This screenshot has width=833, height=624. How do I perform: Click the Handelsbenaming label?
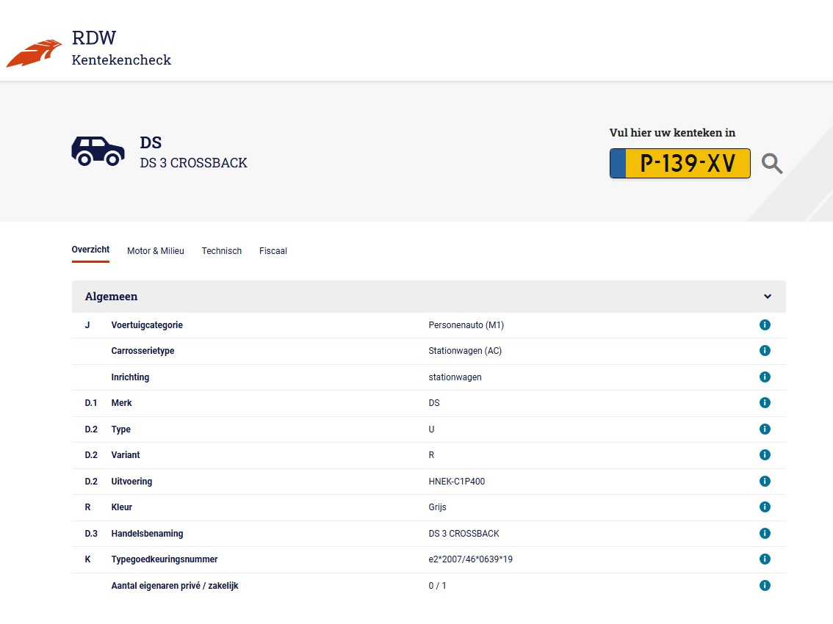click(x=147, y=533)
